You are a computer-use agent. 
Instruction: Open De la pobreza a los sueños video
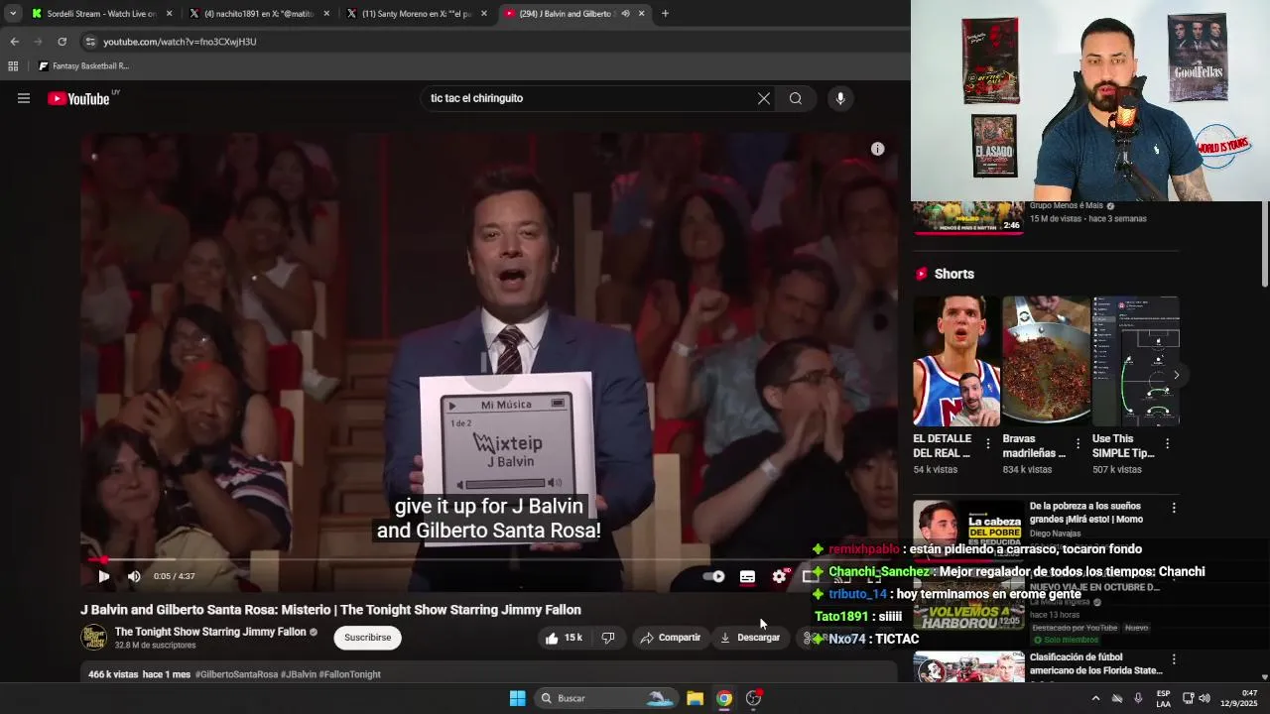tap(1086, 513)
